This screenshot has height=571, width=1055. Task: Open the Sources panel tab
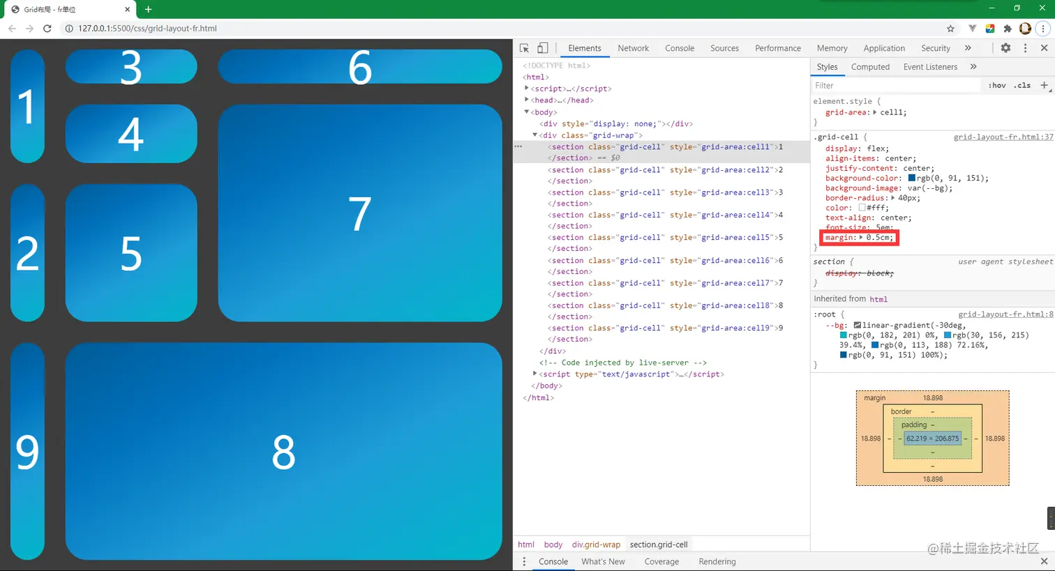click(x=724, y=48)
